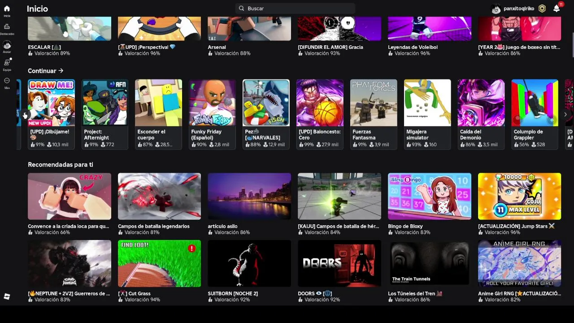This screenshot has height=323, width=574.
Task: Click the panxitoqlriko profile avatar
Action: [496, 9]
